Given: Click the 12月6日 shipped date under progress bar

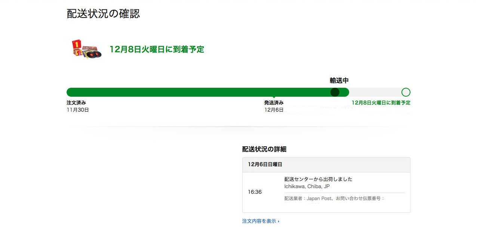Looking at the screenshot, I should click(x=274, y=110).
